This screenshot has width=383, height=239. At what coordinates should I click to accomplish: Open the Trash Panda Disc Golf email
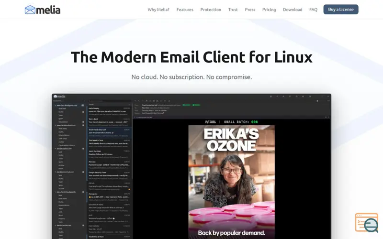109,133
